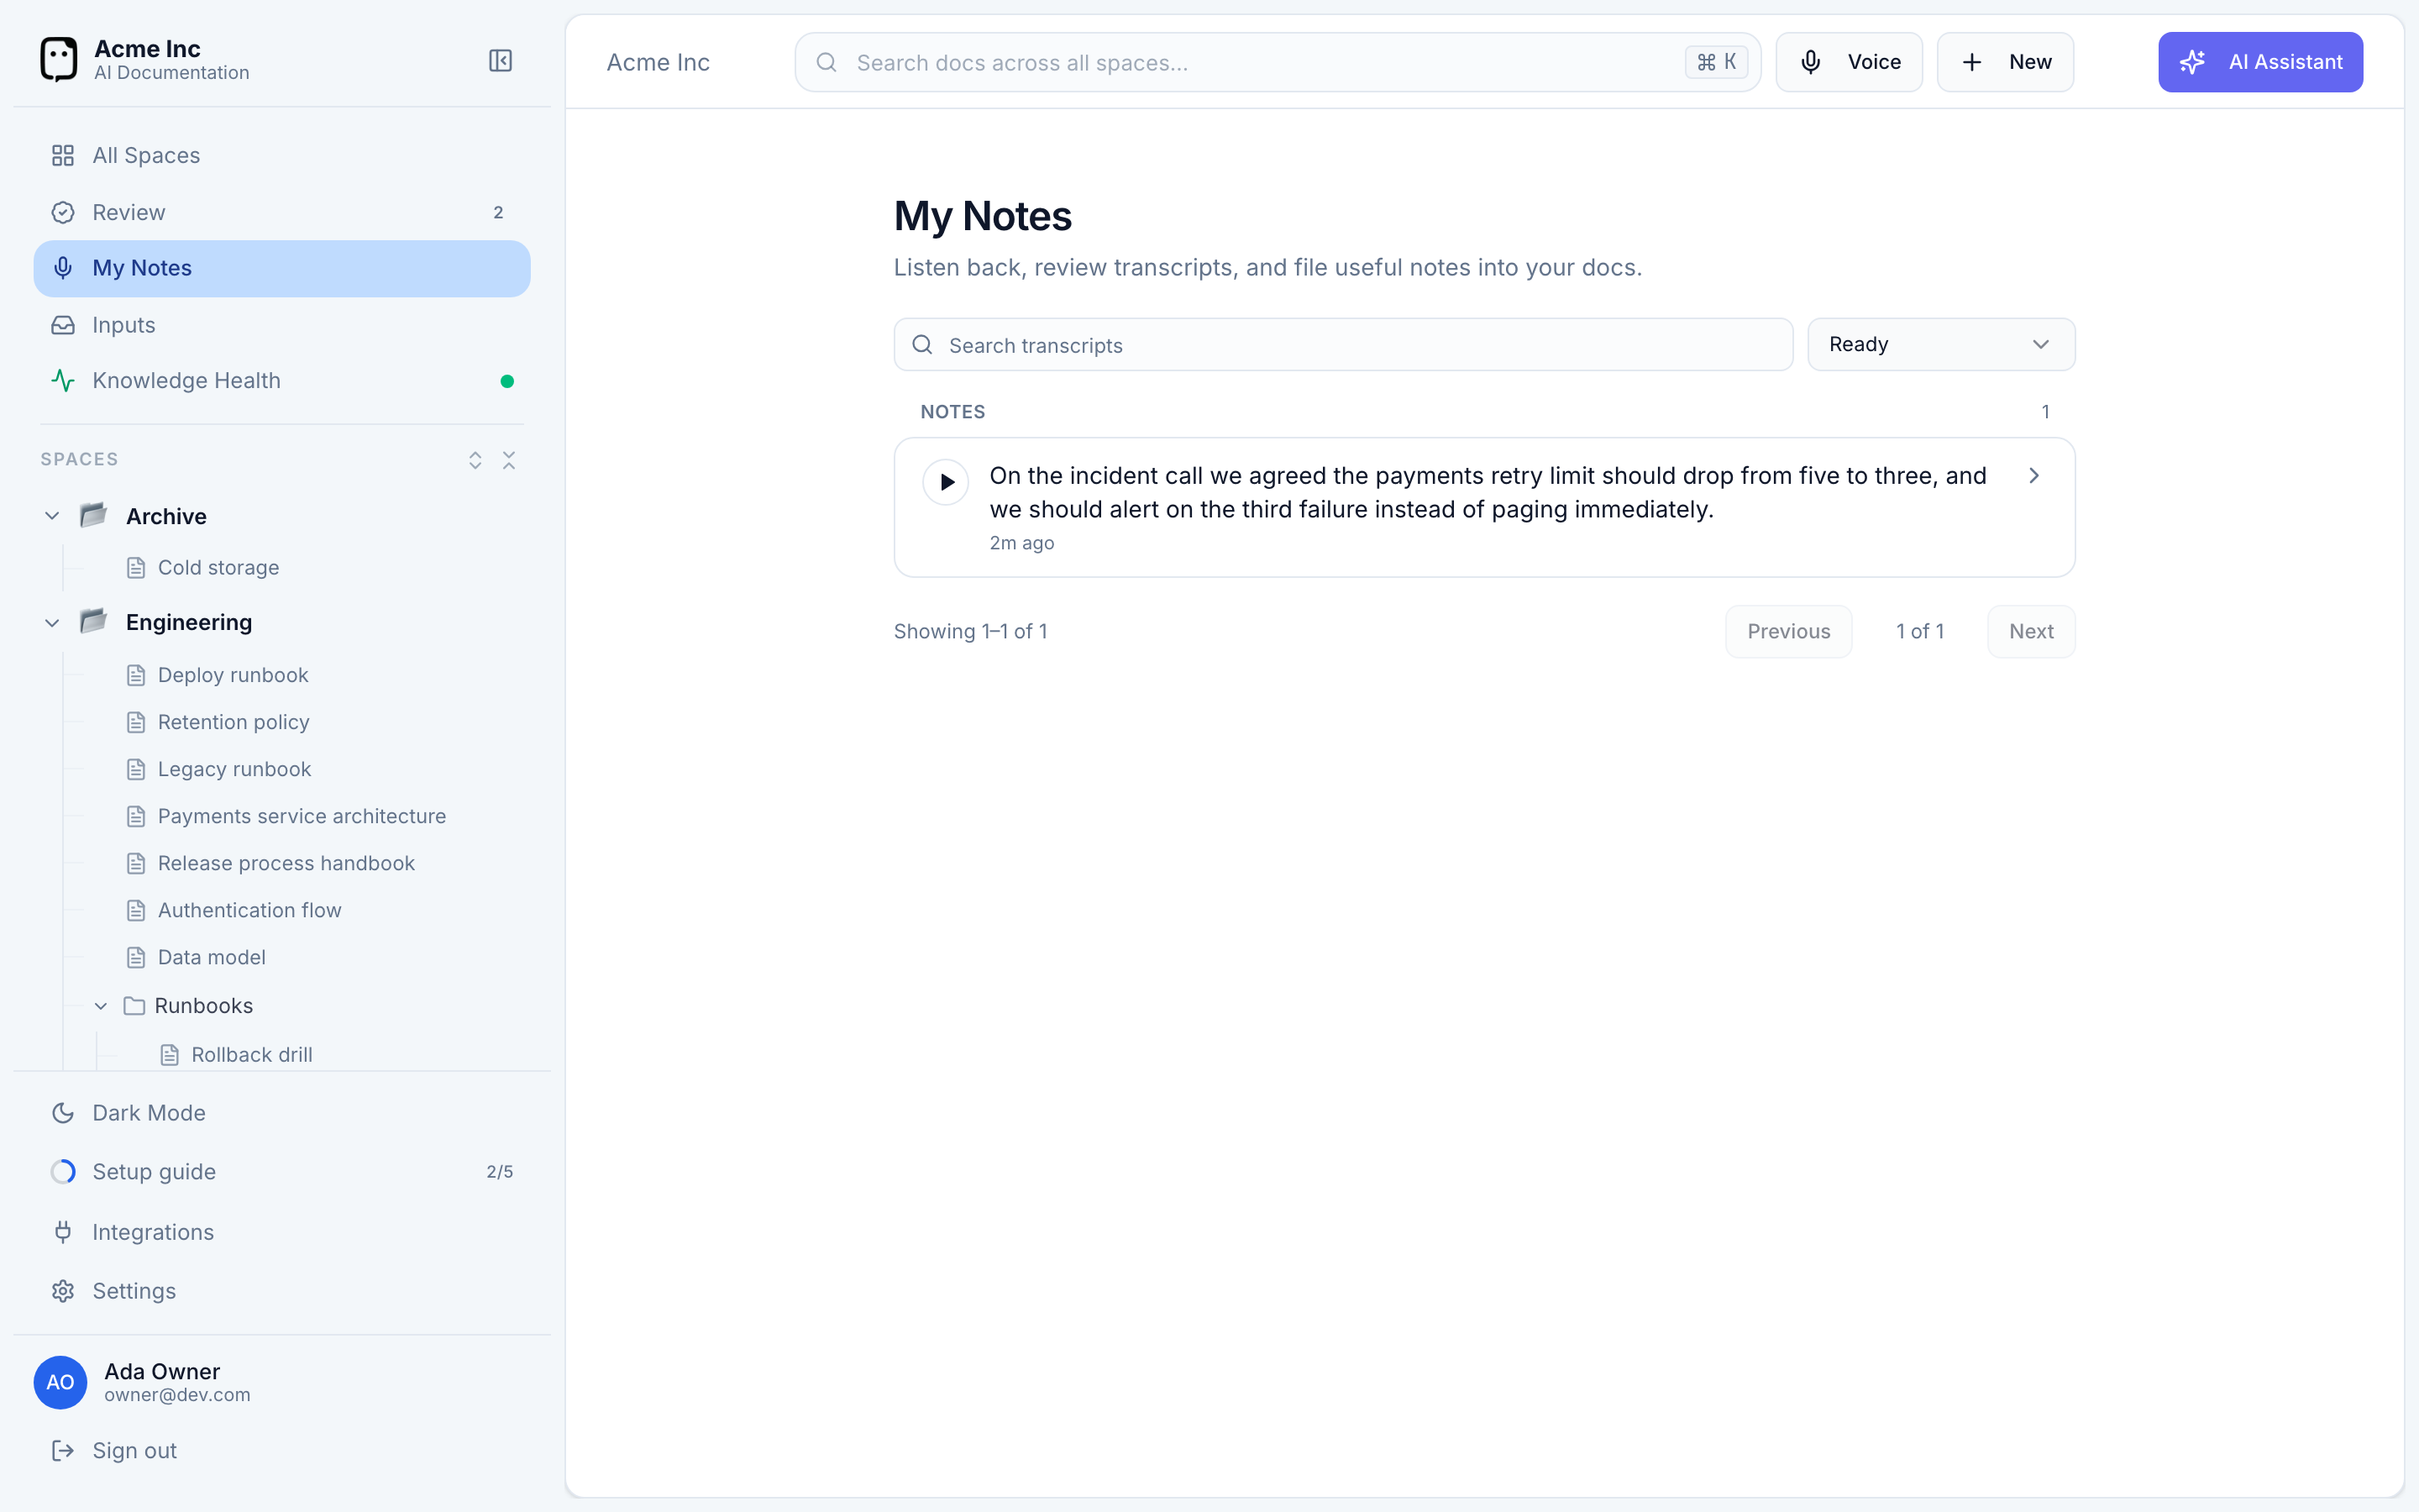Click the ⌘K shortcut badge
Screen dimensions: 2419x1512
click(x=1716, y=62)
